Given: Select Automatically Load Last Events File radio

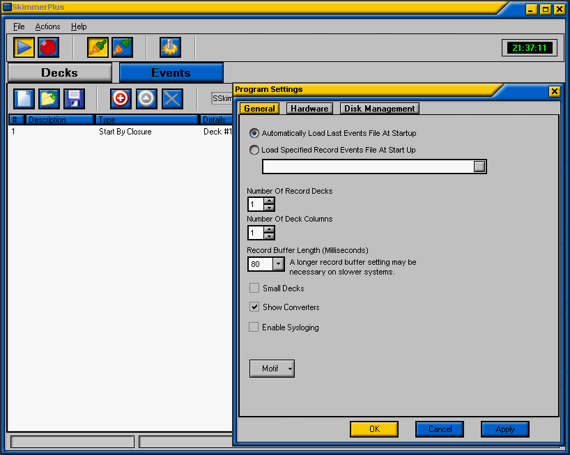Looking at the screenshot, I should click(x=254, y=133).
